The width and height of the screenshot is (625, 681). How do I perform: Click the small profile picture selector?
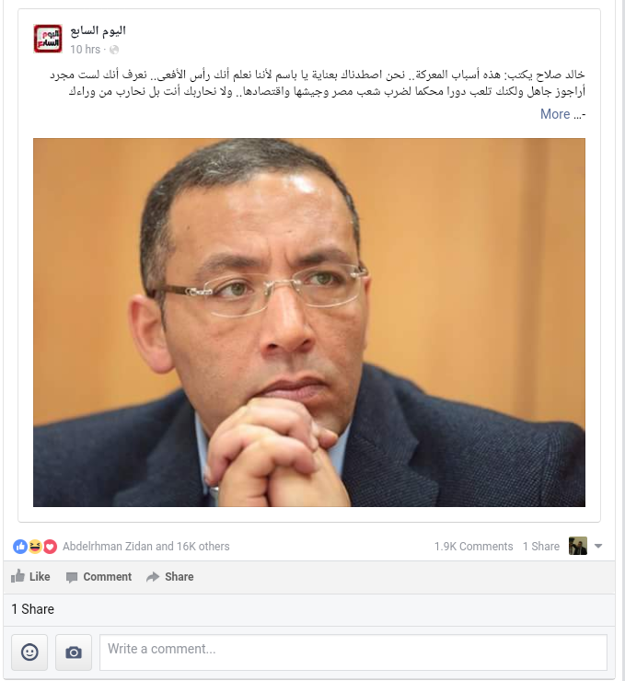click(x=578, y=546)
